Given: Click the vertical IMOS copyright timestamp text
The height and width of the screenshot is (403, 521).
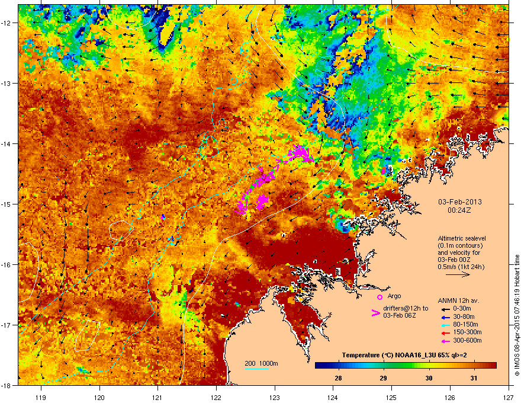Looking at the screenshot, I should point(517,315).
